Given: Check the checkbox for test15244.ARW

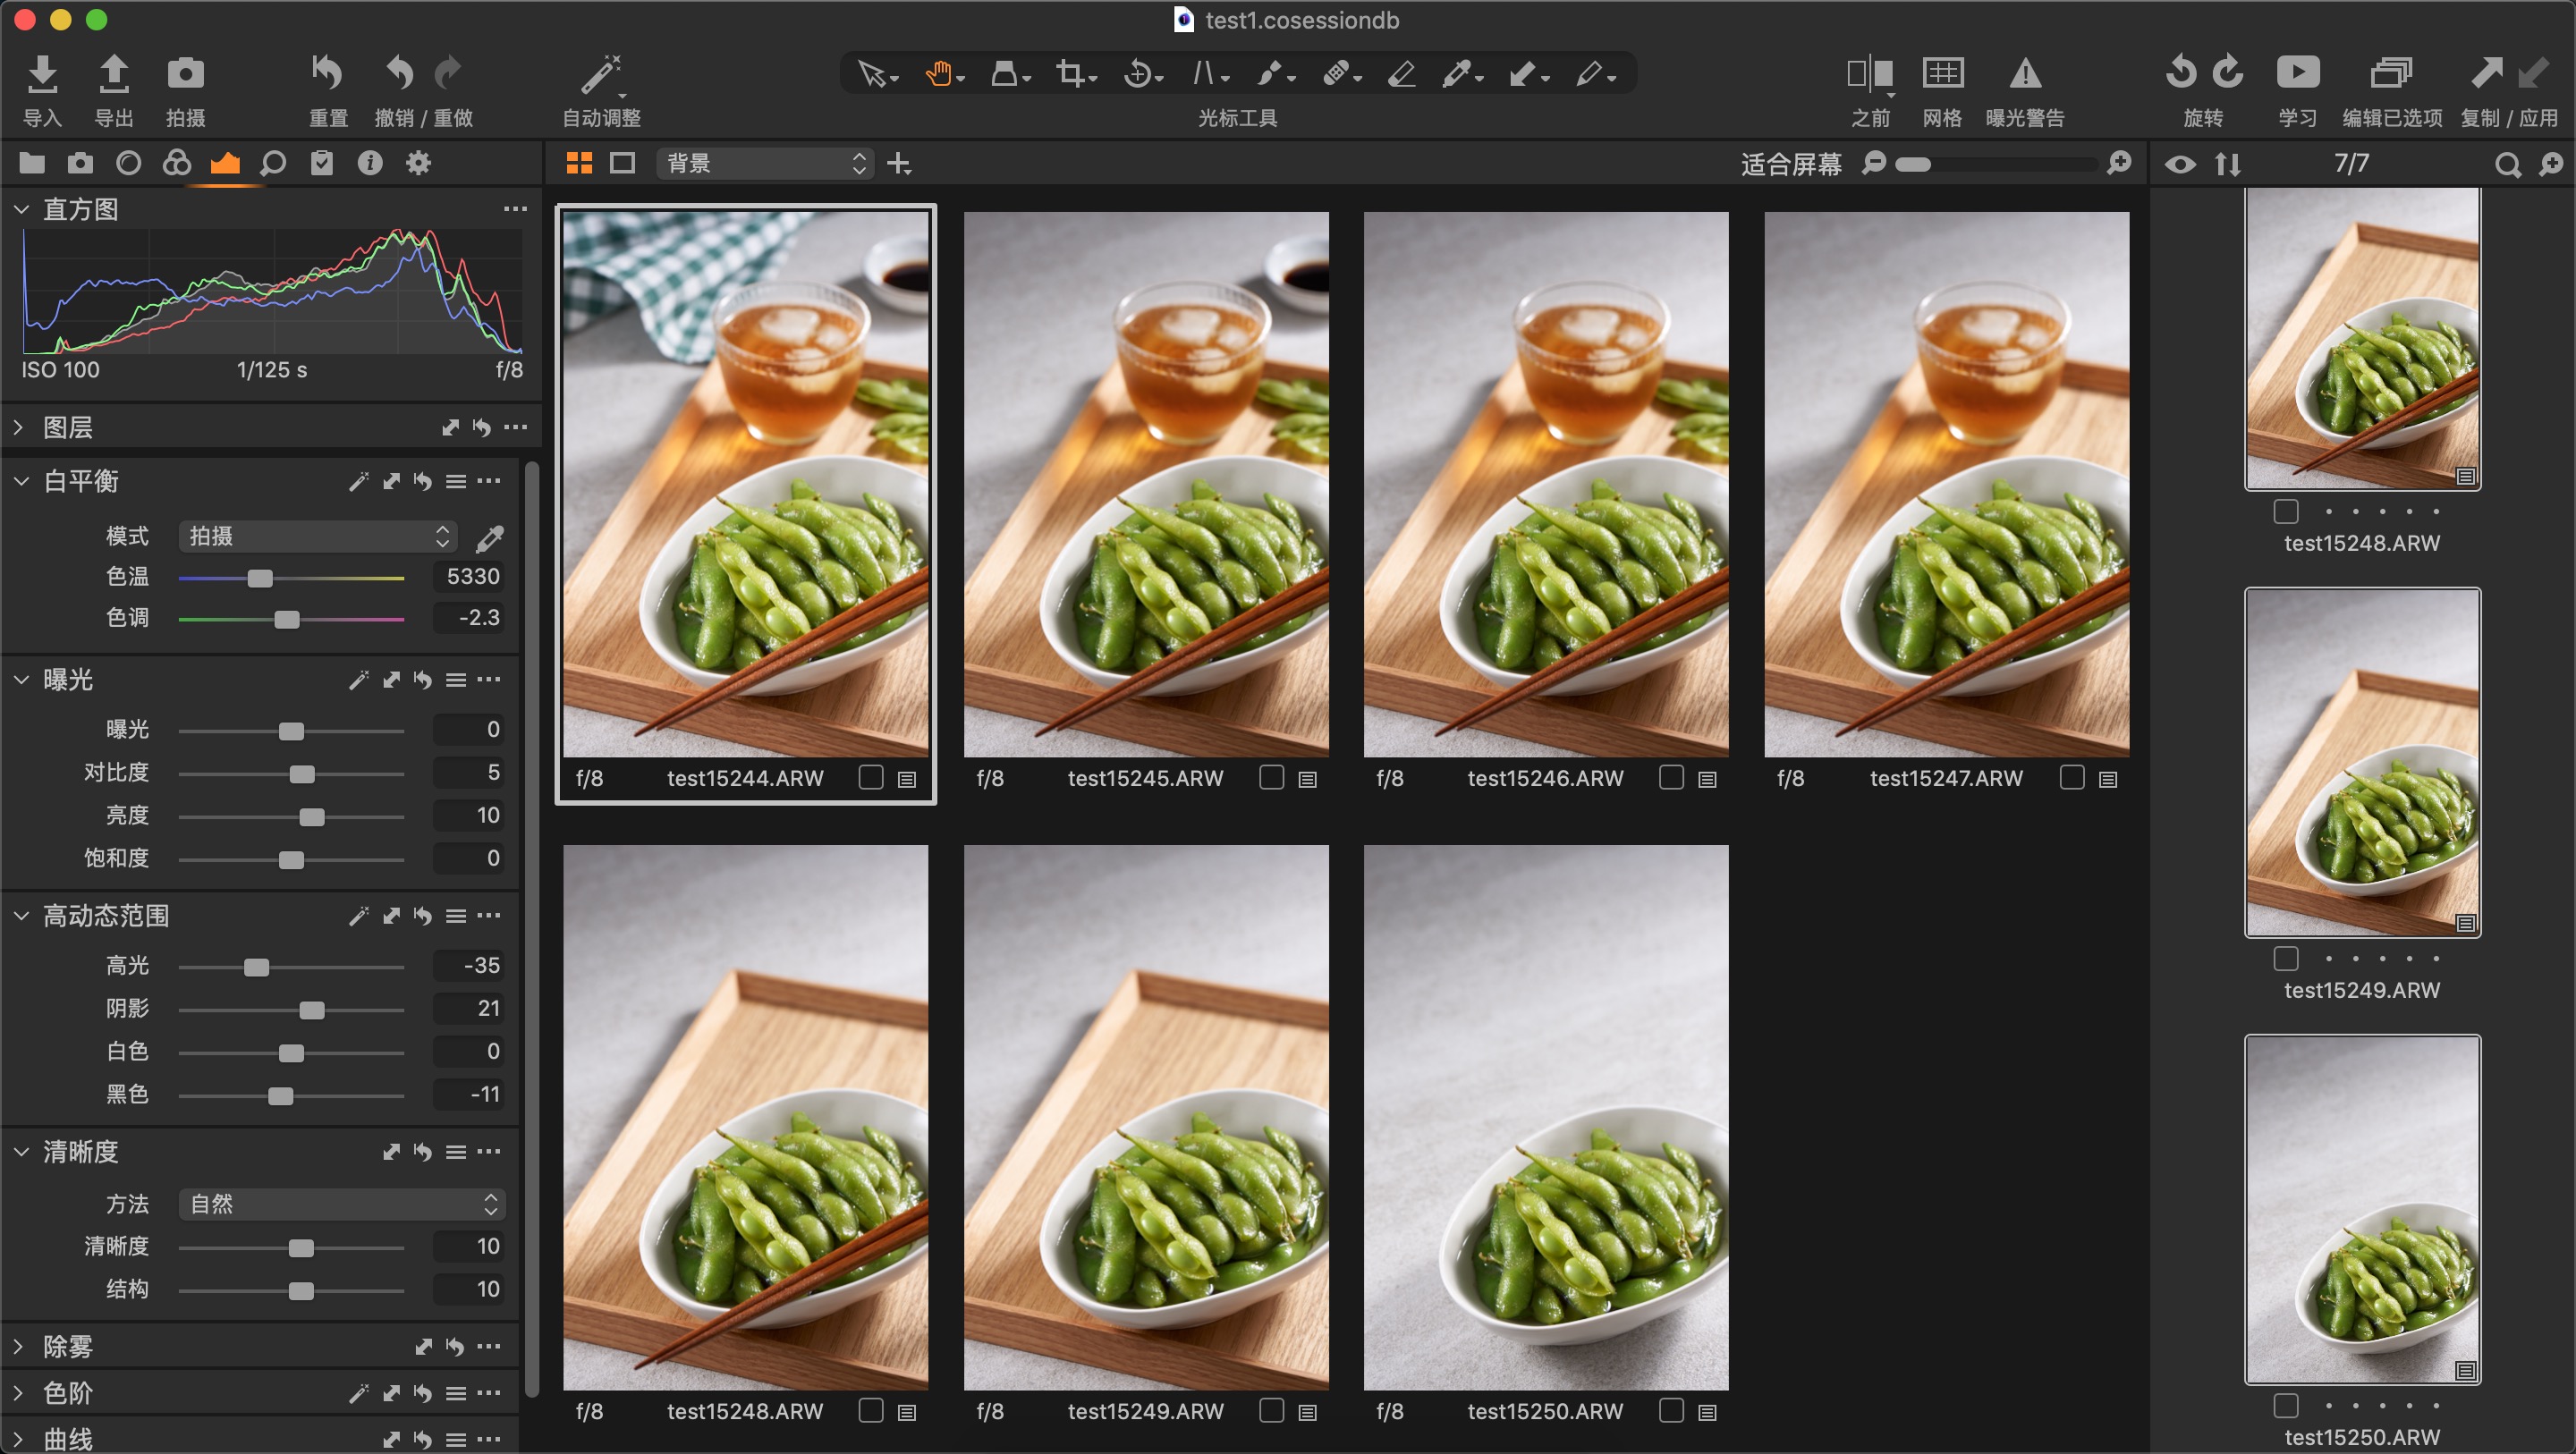Looking at the screenshot, I should (x=871, y=778).
